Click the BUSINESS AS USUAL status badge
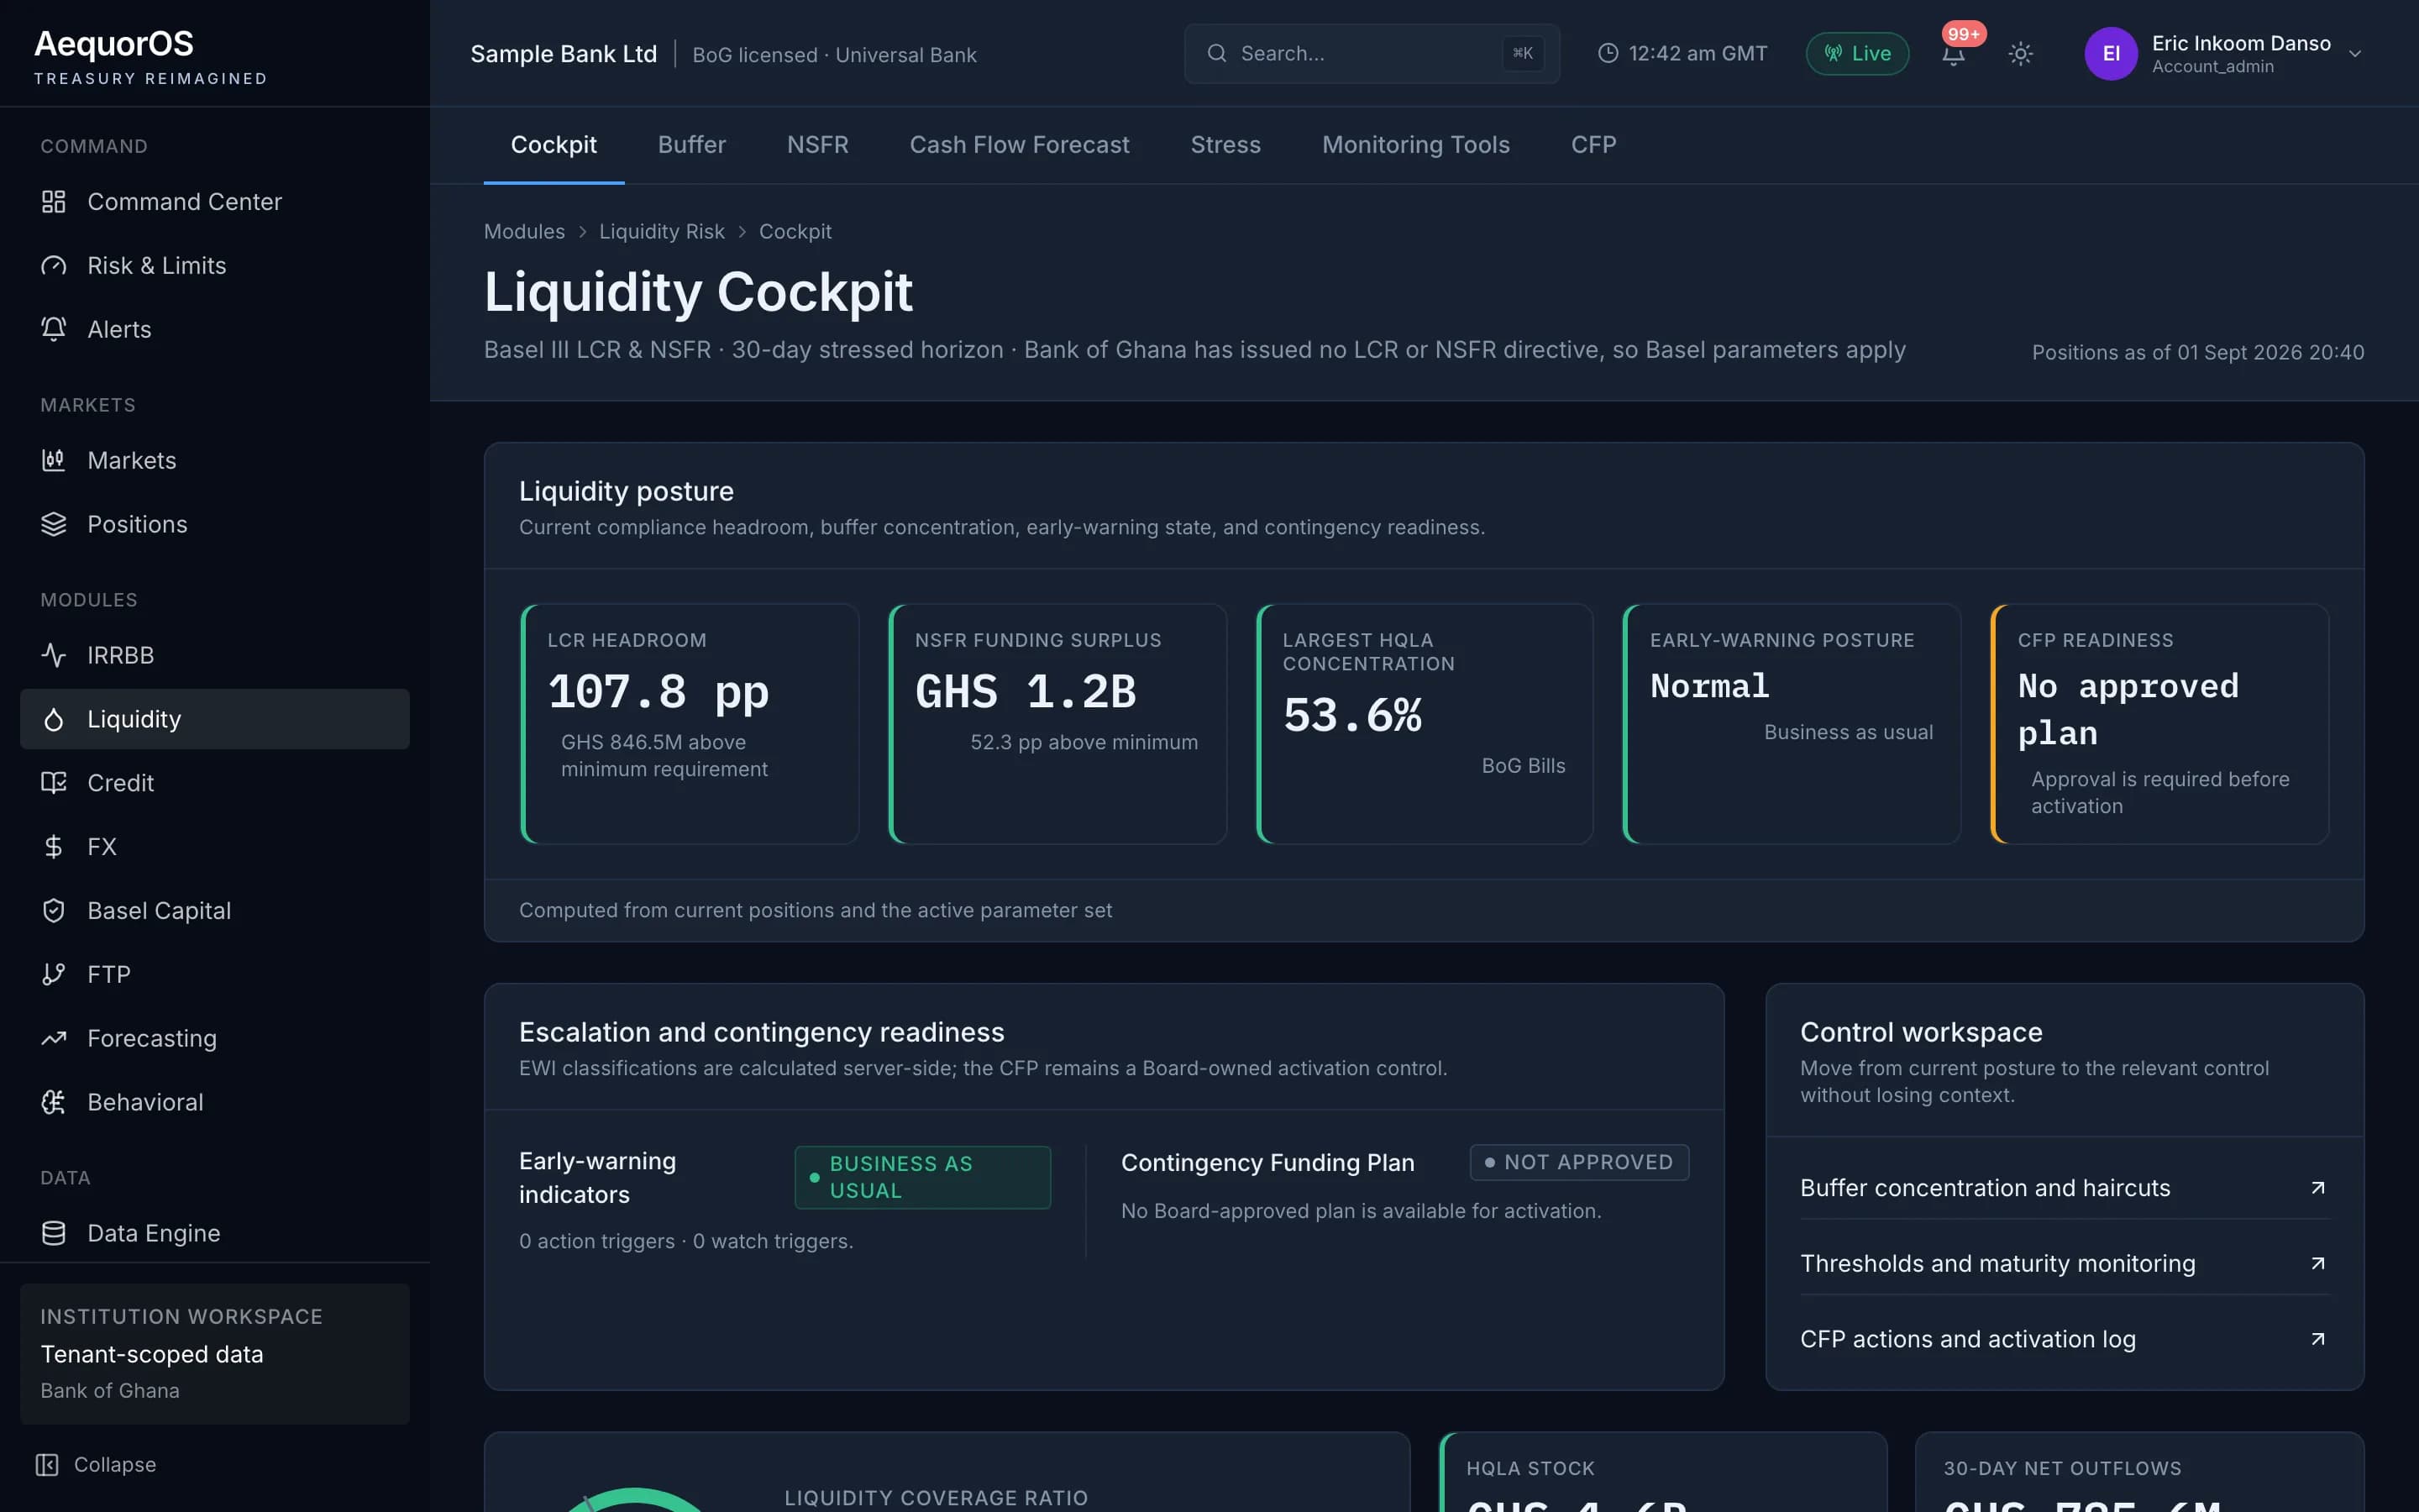Image resolution: width=2419 pixels, height=1512 pixels. pyautogui.click(x=922, y=1177)
